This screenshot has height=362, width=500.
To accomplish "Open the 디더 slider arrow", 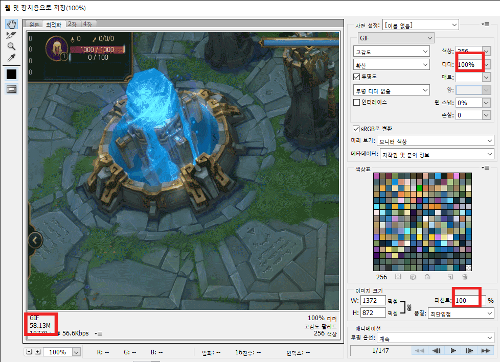I will click(x=487, y=65).
